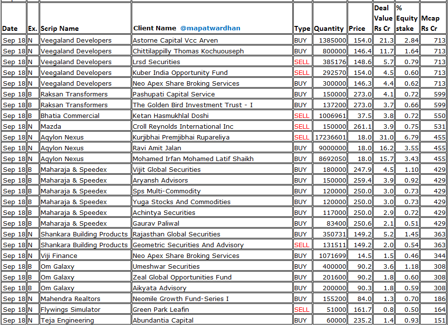
Task: Click client Rajasthan Global Securities
Action: coord(176,234)
